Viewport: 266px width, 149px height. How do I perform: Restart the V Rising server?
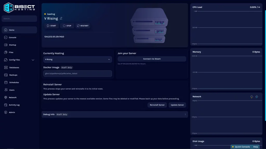pos(83,26)
